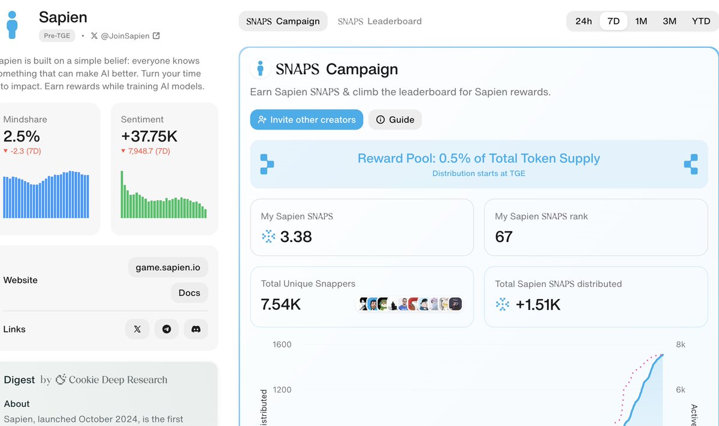Click the green Sentiment bar chart

click(x=164, y=195)
